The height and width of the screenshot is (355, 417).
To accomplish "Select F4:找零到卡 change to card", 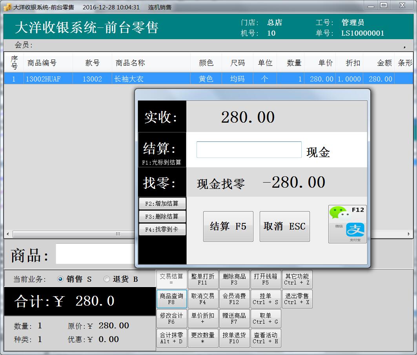I will point(162,229).
